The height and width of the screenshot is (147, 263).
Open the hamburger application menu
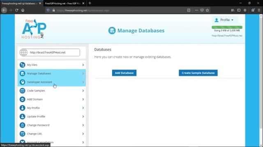click(x=259, y=10)
